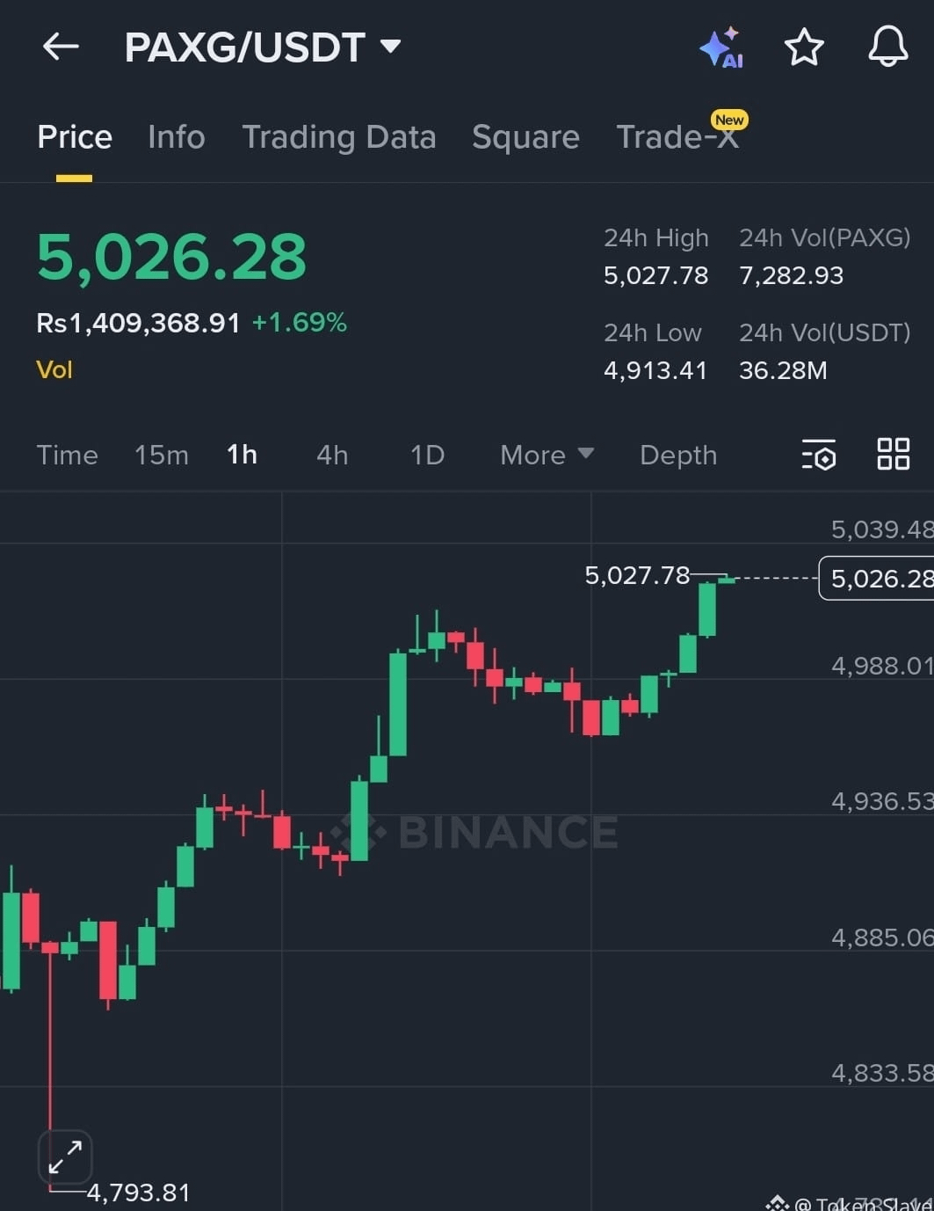Open chart indicator settings icon

click(819, 456)
